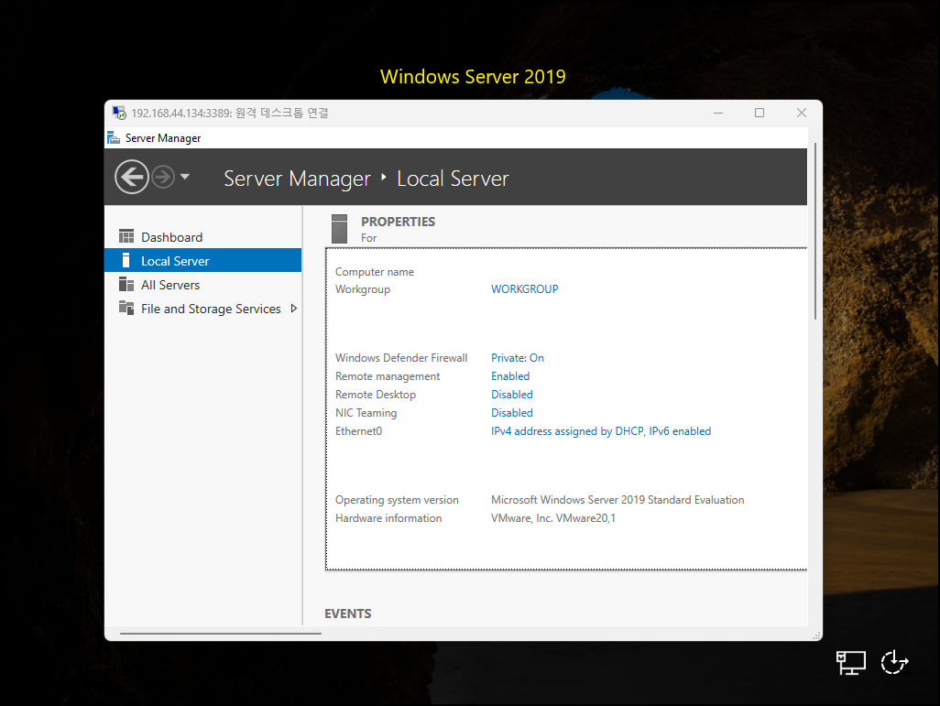This screenshot has height=706, width=940.
Task: Click the Operating system version value text
Action: click(x=618, y=500)
